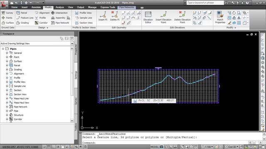
Task: Open the Parcel design tool
Action: pos(22,13)
